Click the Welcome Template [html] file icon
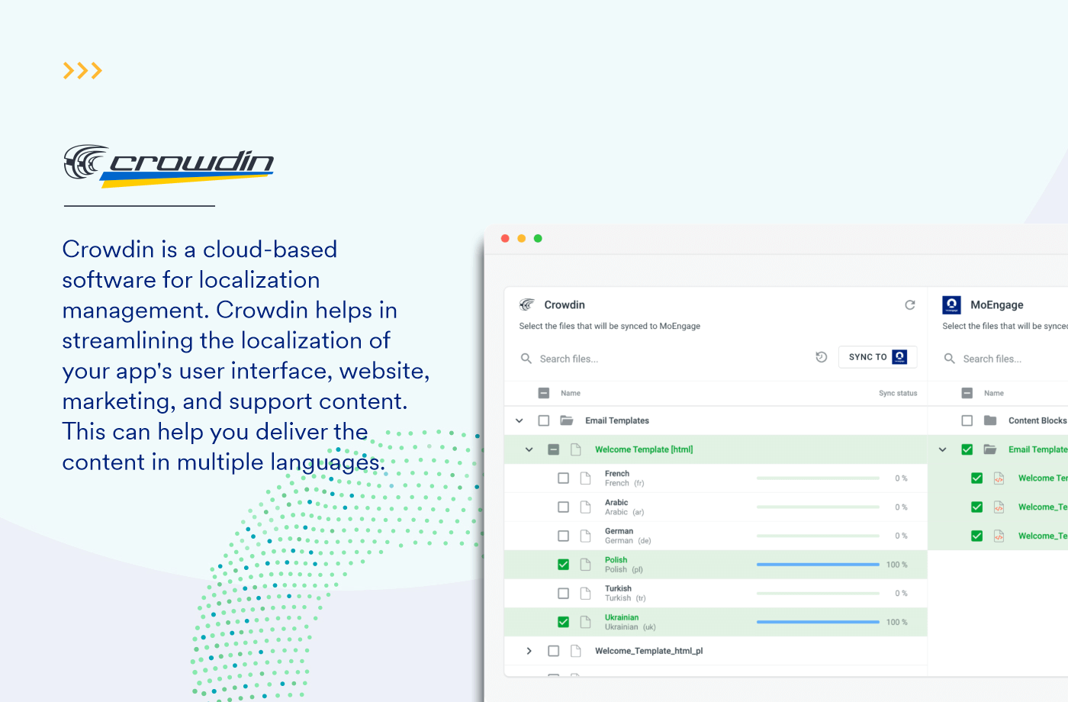 tap(576, 449)
